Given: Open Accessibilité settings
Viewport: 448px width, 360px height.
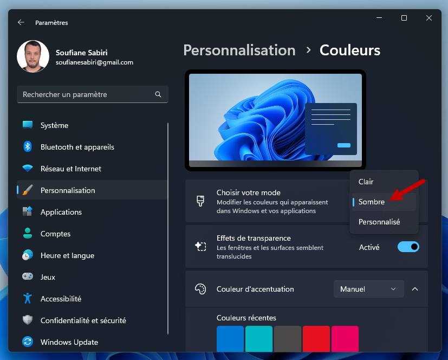Looking at the screenshot, I should point(92,299).
